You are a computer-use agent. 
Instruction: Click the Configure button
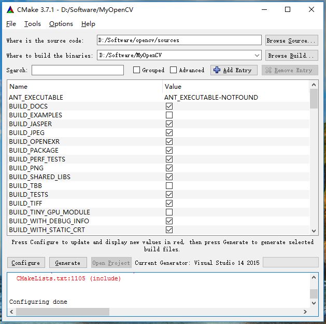coord(26,263)
